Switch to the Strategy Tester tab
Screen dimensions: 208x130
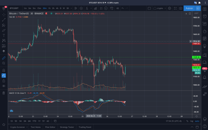point(67,127)
